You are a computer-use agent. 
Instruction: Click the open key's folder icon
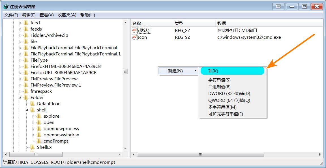pos(38,122)
